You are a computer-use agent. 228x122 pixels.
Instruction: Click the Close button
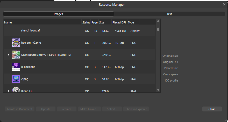(x=212, y=109)
